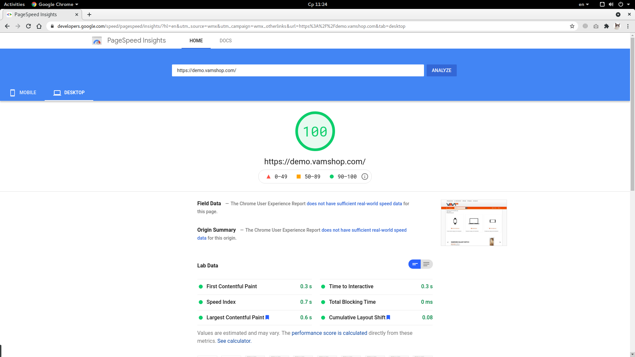Click the 'Lab Data' section heading
This screenshot has width=635, height=357.
pyautogui.click(x=208, y=265)
